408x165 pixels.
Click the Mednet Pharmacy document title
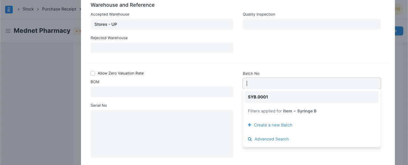pos(42,31)
